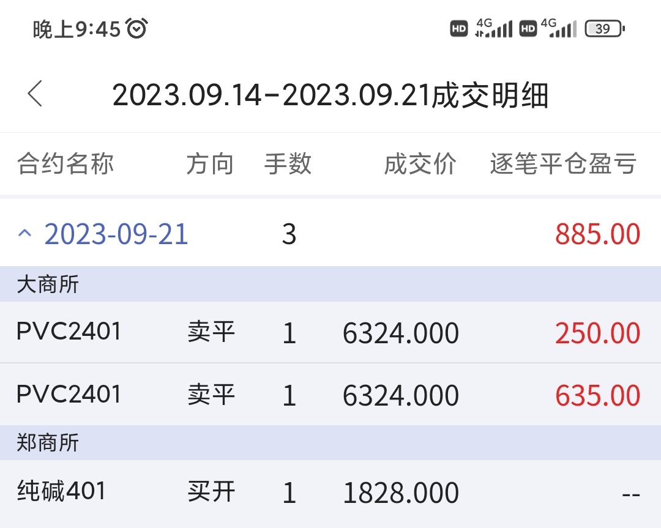
Task: Tap the 2023-09-21 date header
Action: (x=116, y=234)
